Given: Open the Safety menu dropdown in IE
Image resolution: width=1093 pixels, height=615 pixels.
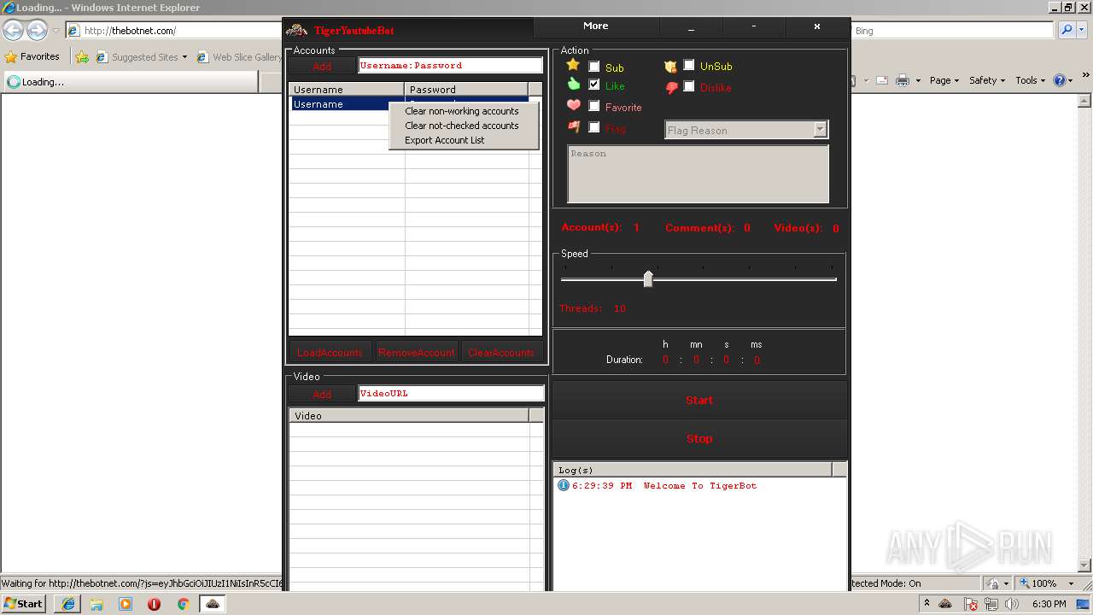Looking at the screenshot, I should 986,80.
